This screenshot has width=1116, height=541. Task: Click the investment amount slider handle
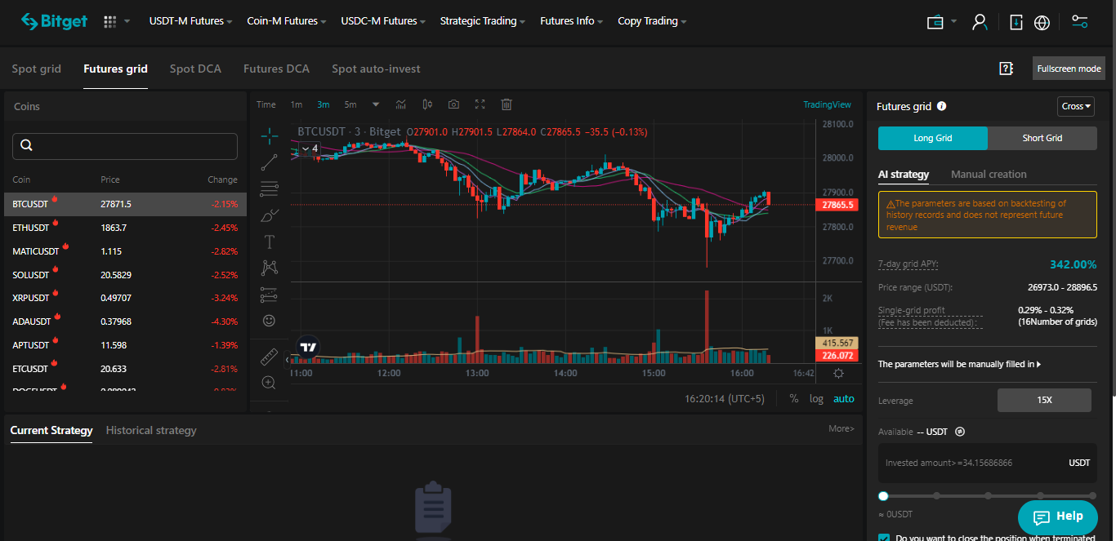(883, 496)
